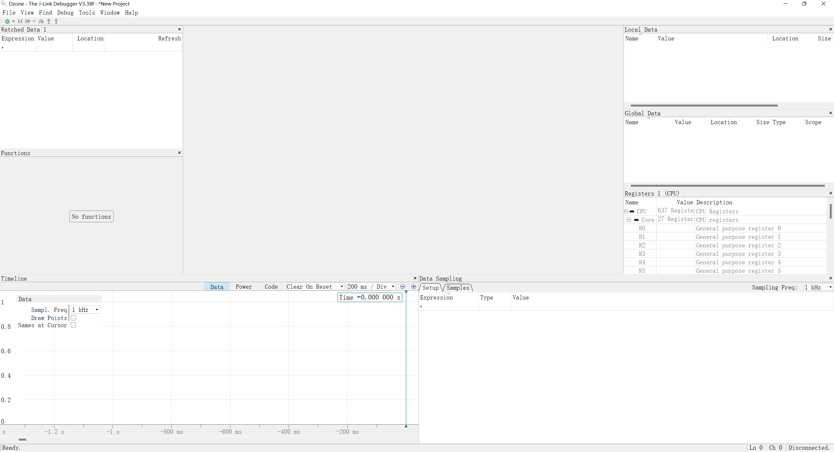834x452 pixels.
Task: Enable the Names at Cursor checkbox
Action: pyautogui.click(x=73, y=325)
